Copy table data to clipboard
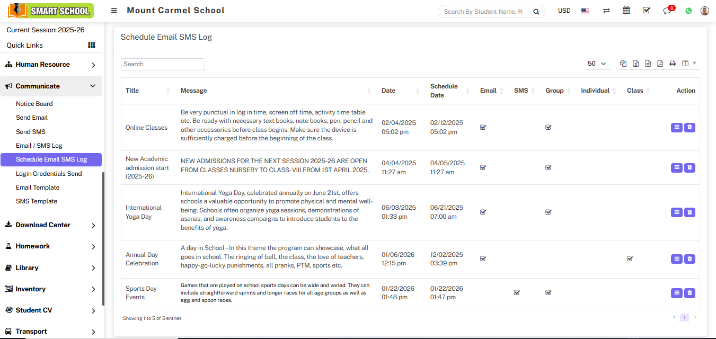Viewport: 716px width, 339px height. (623, 64)
